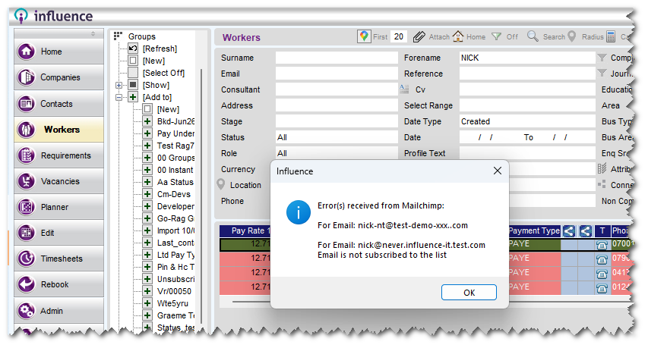Click the Search magnifier icon
648x348 pixels.
pyautogui.click(x=533, y=36)
